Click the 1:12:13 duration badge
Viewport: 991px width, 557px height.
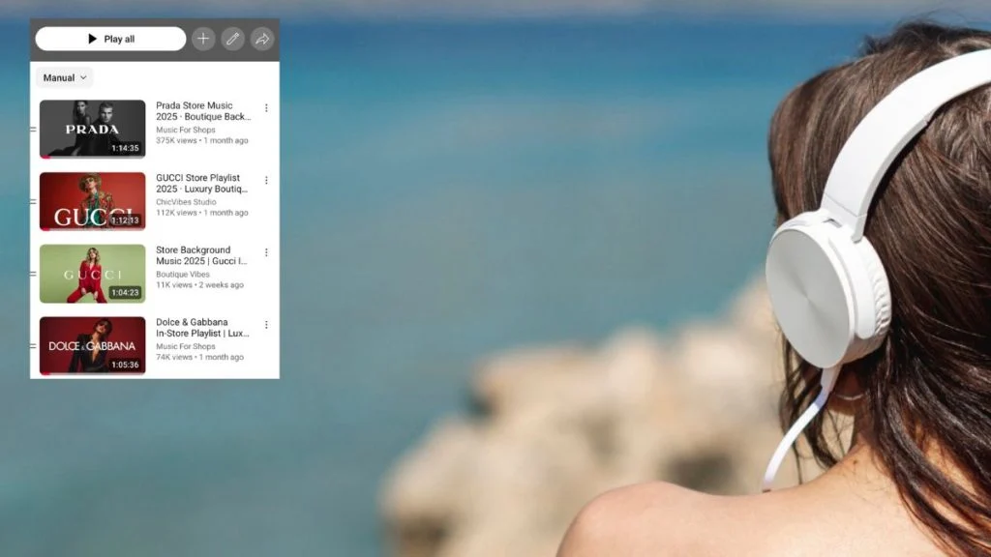coord(125,220)
